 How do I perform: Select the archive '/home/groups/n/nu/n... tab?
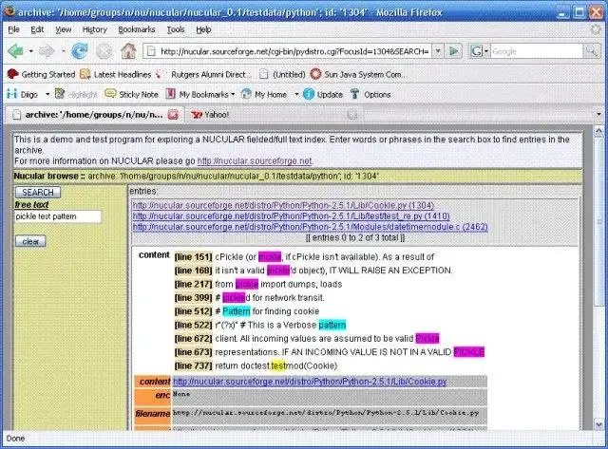click(94, 114)
